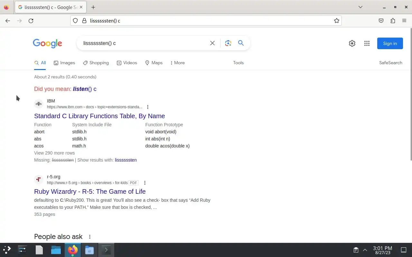Open the Tools search options
412x257 pixels.
coord(239,63)
